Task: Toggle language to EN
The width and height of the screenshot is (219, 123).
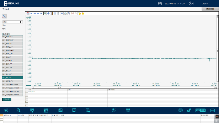Action: coord(198,110)
